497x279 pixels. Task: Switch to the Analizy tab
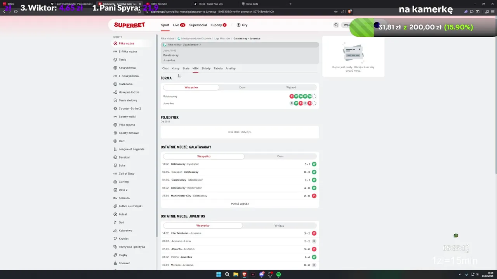pos(231,69)
